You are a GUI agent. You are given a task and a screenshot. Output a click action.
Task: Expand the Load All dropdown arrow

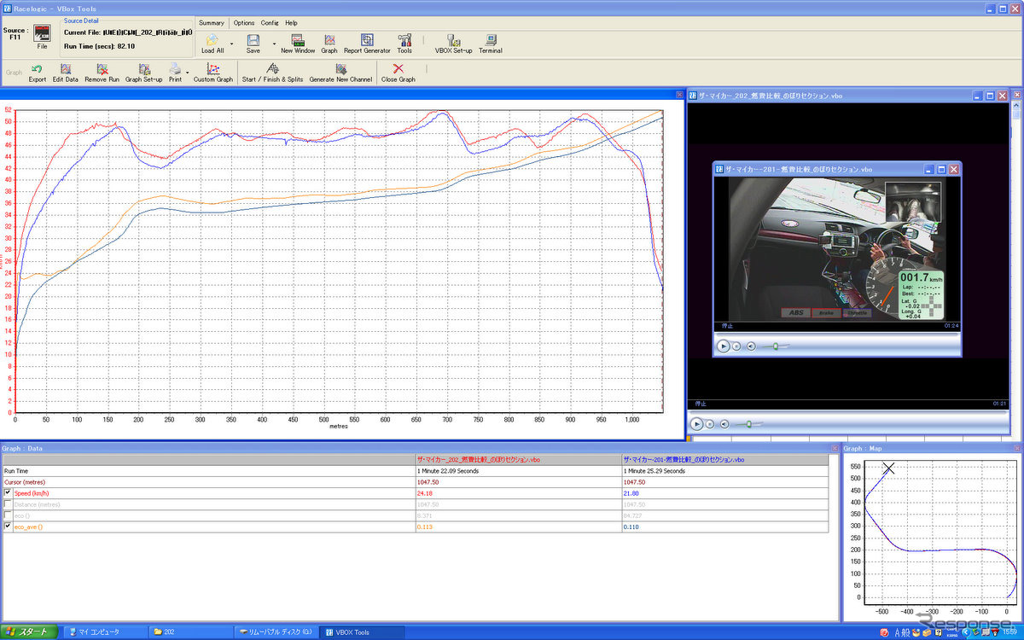pyautogui.click(x=232, y=43)
